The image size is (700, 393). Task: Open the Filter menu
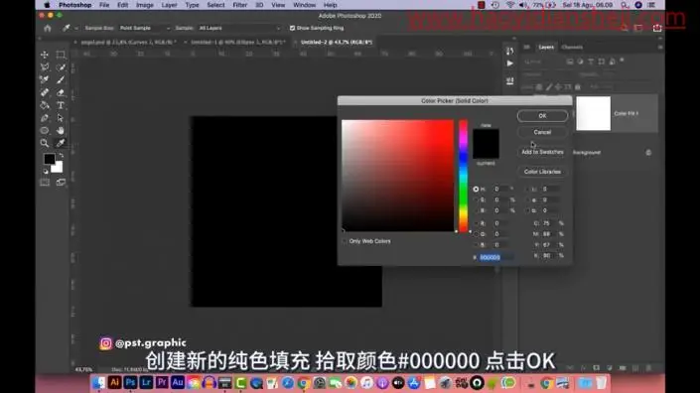239,5
